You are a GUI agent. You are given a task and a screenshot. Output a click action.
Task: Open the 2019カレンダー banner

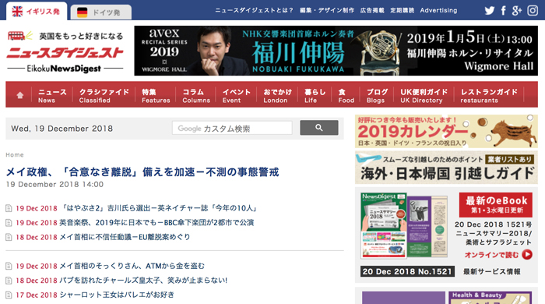[446, 131]
